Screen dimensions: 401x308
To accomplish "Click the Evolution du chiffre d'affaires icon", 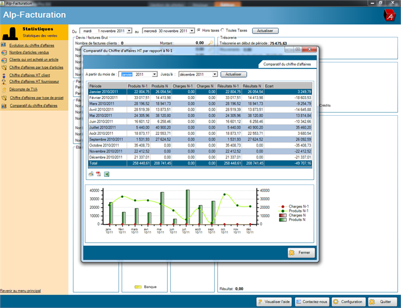I will pyautogui.click(x=4, y=46).
